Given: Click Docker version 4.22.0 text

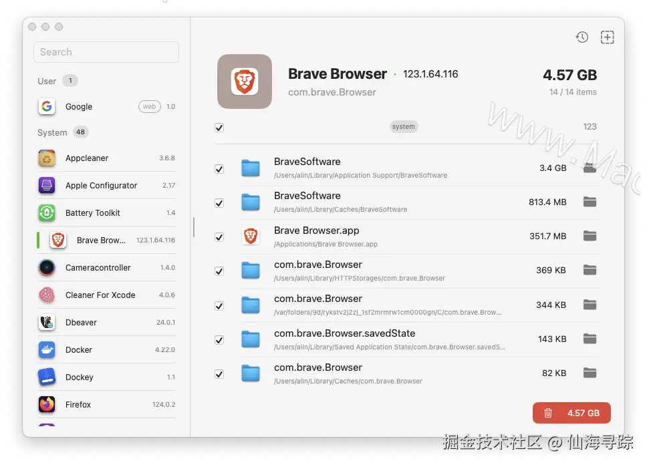Looking at the screenshot, I should click(x=164, y=350).
